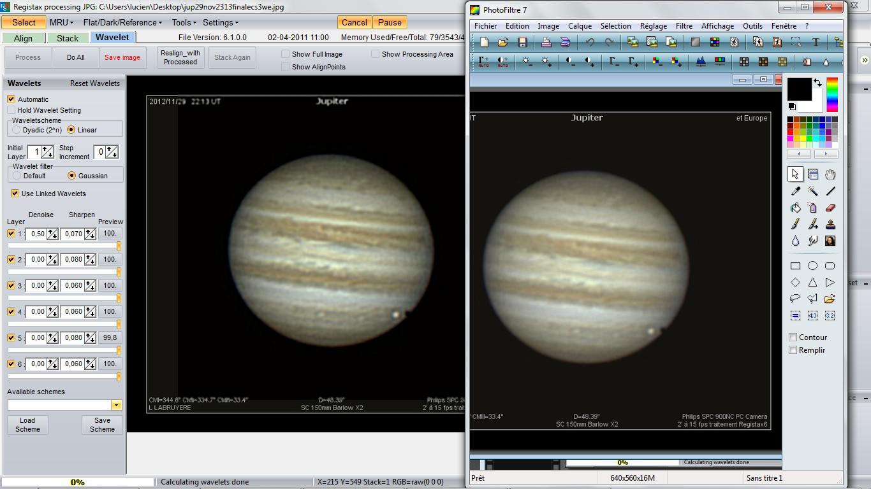Click Redo arrow in PhotoFiltre toolbar
871x489 pixels.
click(609, 43)
